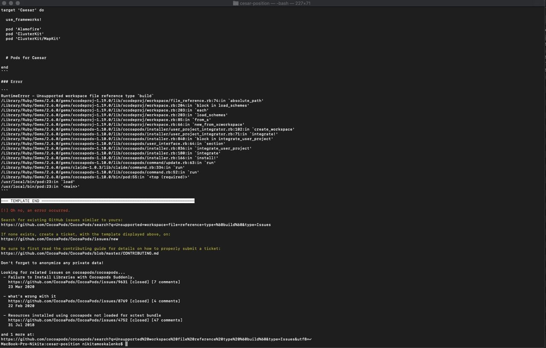The image size is (546, 348).
Task: Click the bin/pod:55 'top (required)' line
Action: (95, 177)
